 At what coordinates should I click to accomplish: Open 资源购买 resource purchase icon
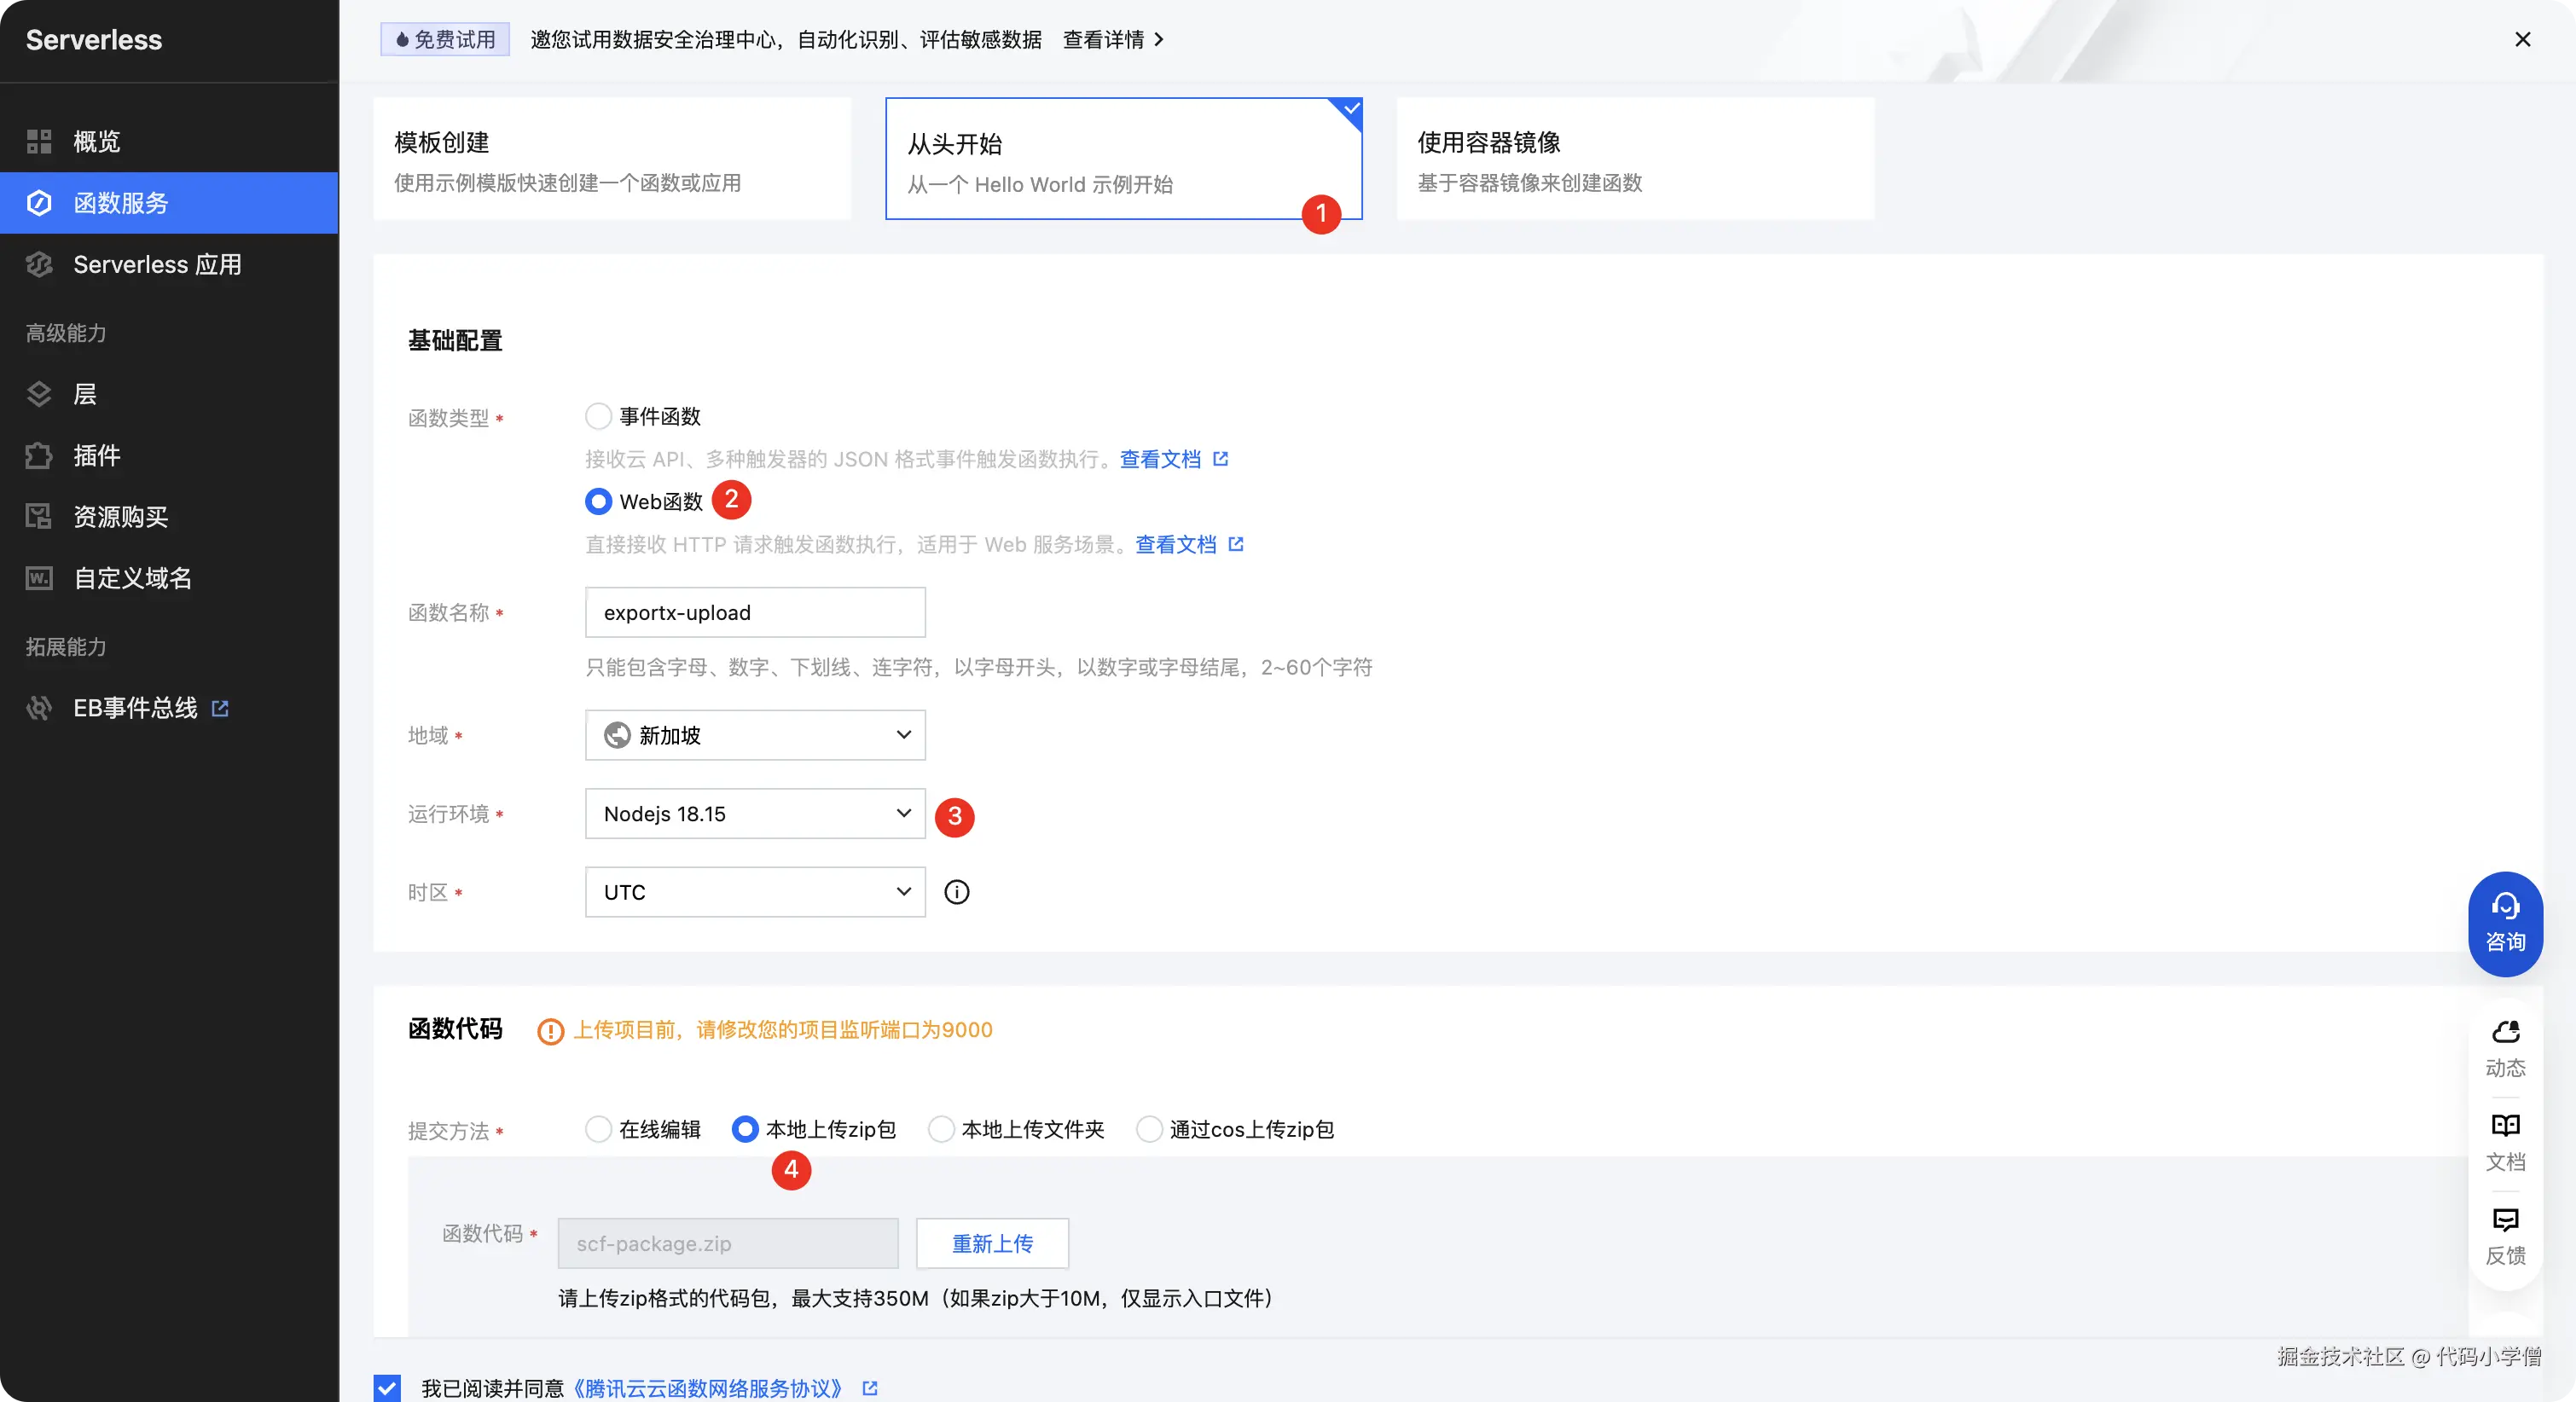39,517
